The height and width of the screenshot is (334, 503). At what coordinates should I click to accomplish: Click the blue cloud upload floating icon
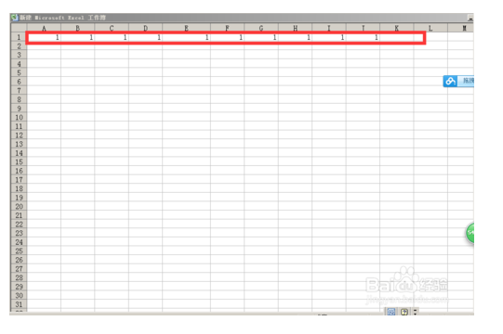click(x=450, y=81)
